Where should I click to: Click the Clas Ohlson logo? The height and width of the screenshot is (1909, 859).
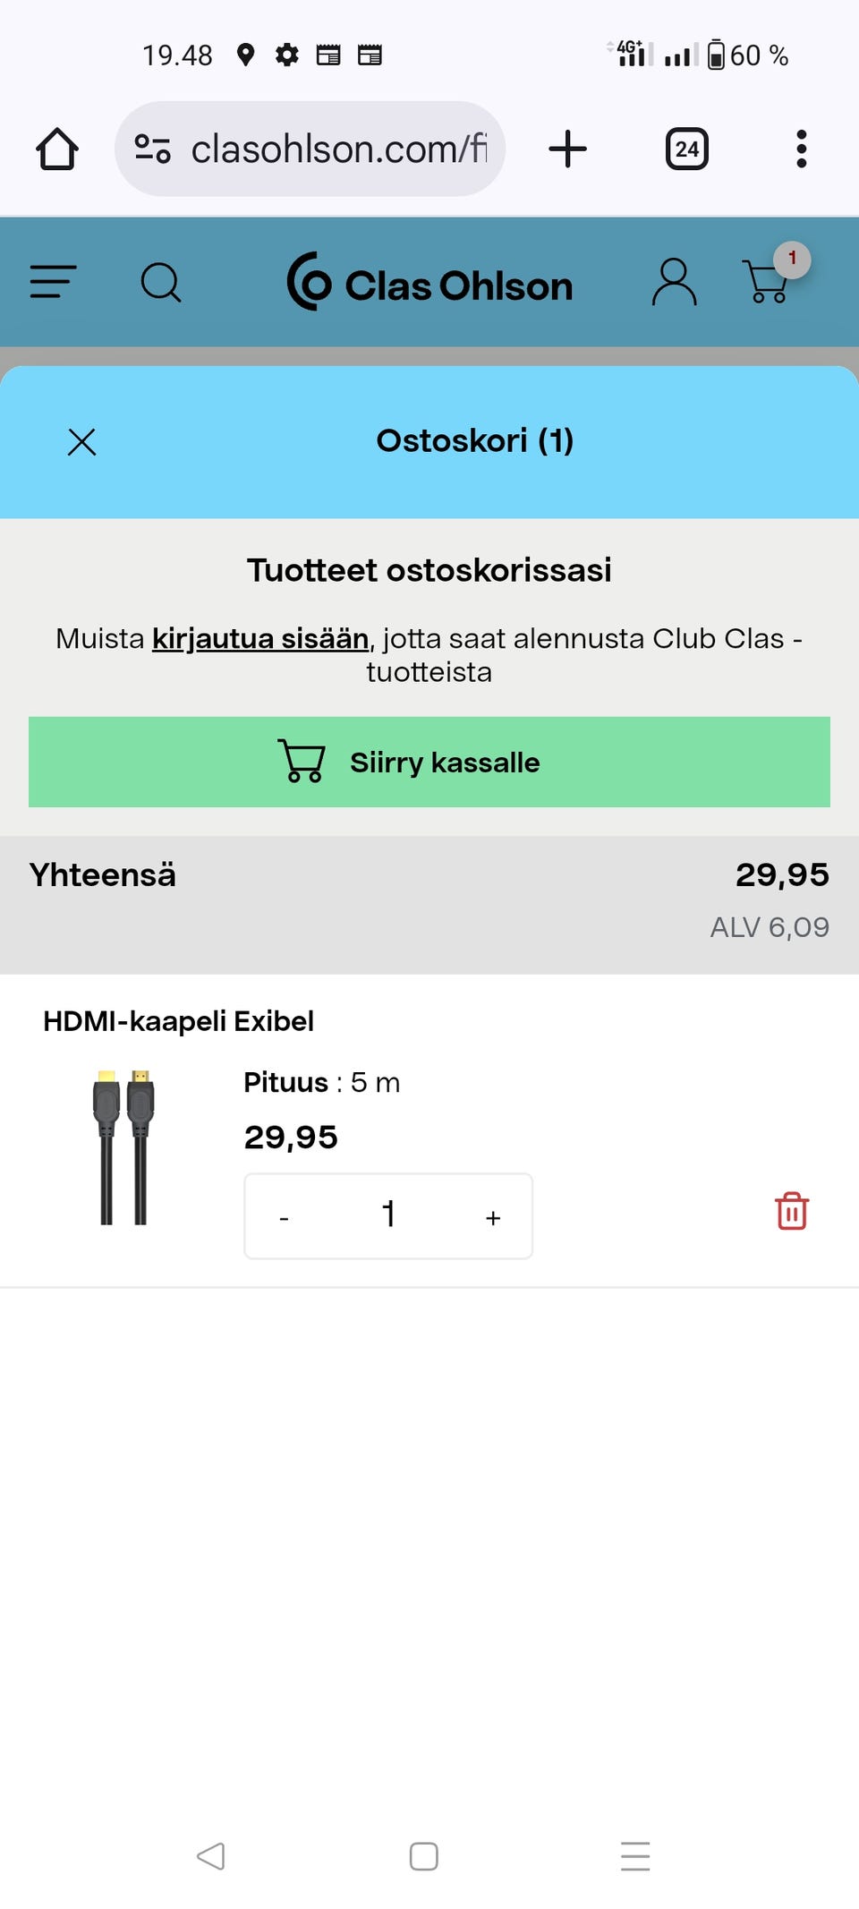point(429,283)
